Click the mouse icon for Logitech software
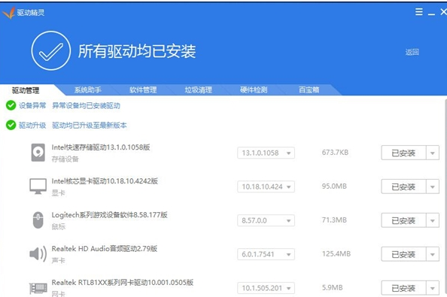The height and width of the screenshot is (297, 447). point(38,220)
